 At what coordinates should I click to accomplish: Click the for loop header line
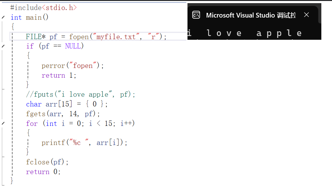[80, 123]
